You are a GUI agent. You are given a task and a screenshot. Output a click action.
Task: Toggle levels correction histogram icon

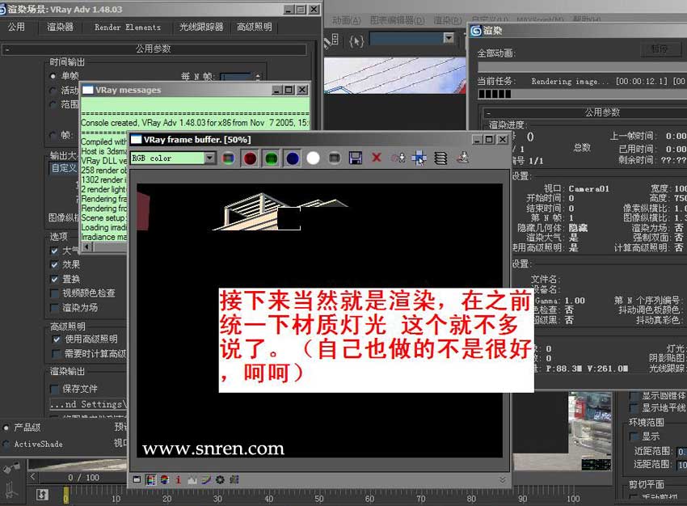pos(192,480)
